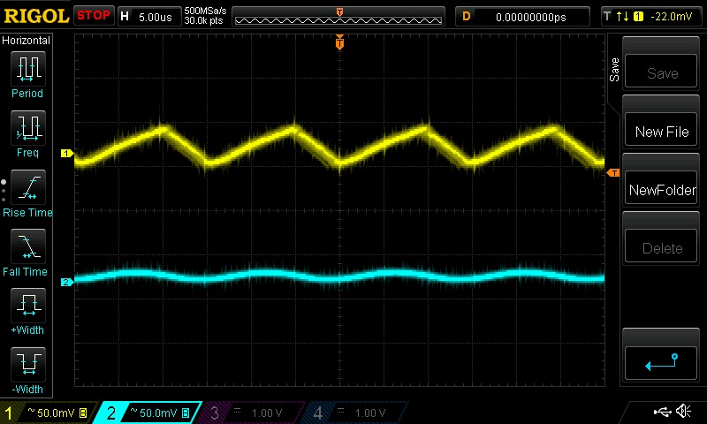Click the trigger source channel 1 badge

pyautogui.click(x=638, y=17)
